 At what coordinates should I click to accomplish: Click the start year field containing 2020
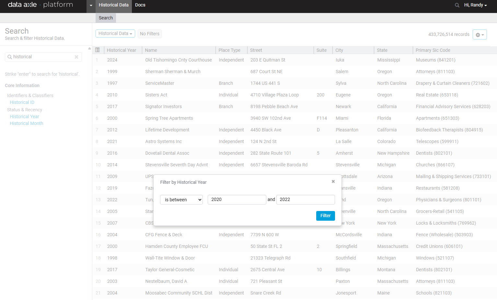237,200
